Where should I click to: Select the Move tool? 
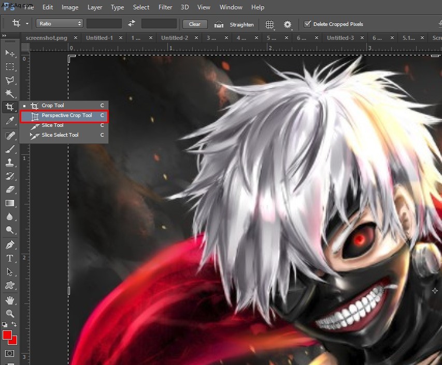[10, 53]
